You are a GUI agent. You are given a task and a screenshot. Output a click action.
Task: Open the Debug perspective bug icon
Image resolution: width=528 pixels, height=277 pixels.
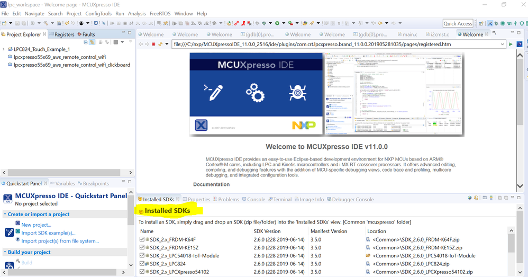pos(496,23)
